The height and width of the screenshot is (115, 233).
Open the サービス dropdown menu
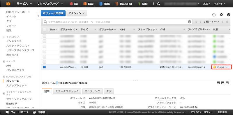click(24, 4)
